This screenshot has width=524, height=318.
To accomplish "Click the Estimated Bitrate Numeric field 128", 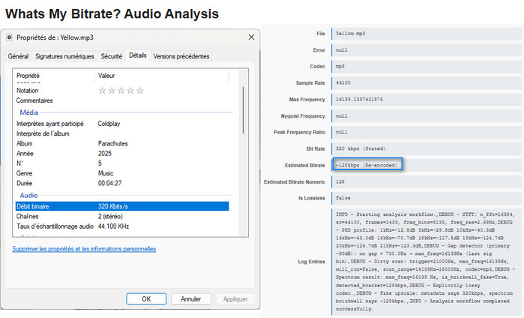I will [426, 181].
